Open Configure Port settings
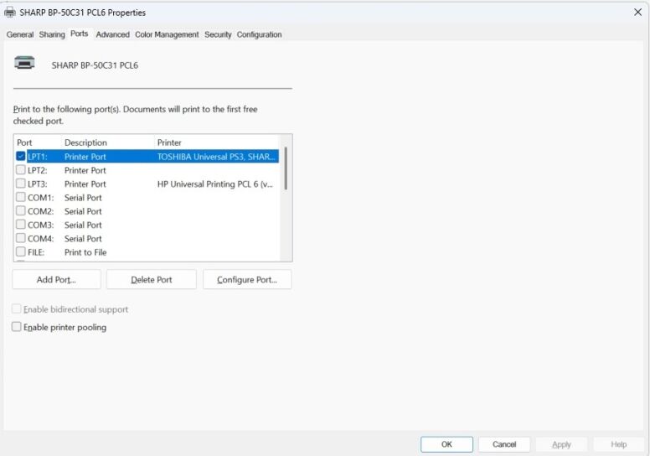650x456 pixels. [x=247, y=280]
